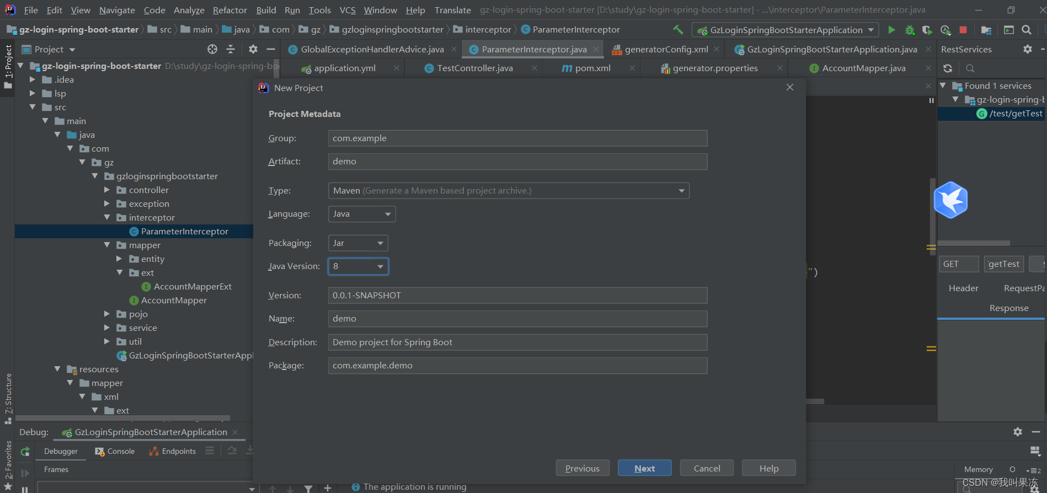1047x493 pixels.
Task: Build project using the hammer icon
Action: point(678,29)
